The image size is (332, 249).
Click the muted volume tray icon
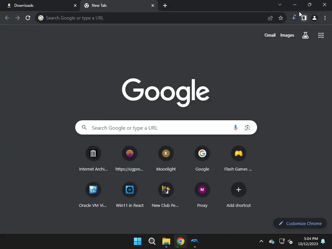pyautogui.click(x=290, y=241)
